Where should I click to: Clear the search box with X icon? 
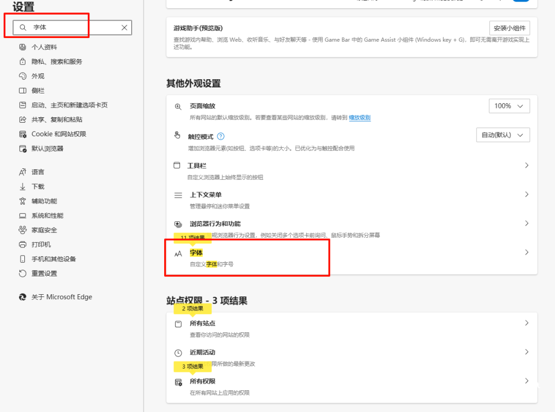[124, 27]
